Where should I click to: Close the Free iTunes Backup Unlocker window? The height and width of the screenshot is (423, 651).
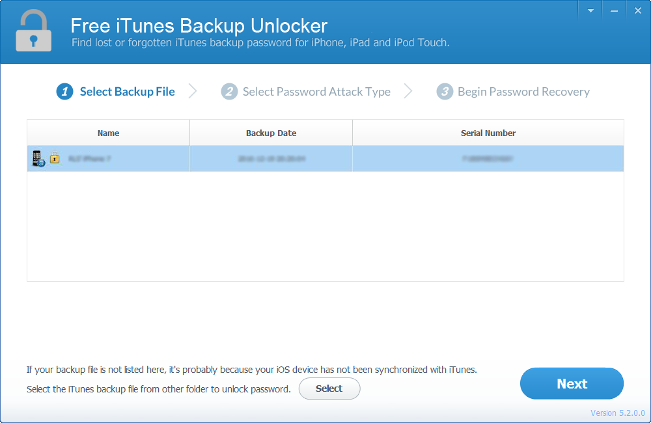pyautogui.click(x=637, y=11)
